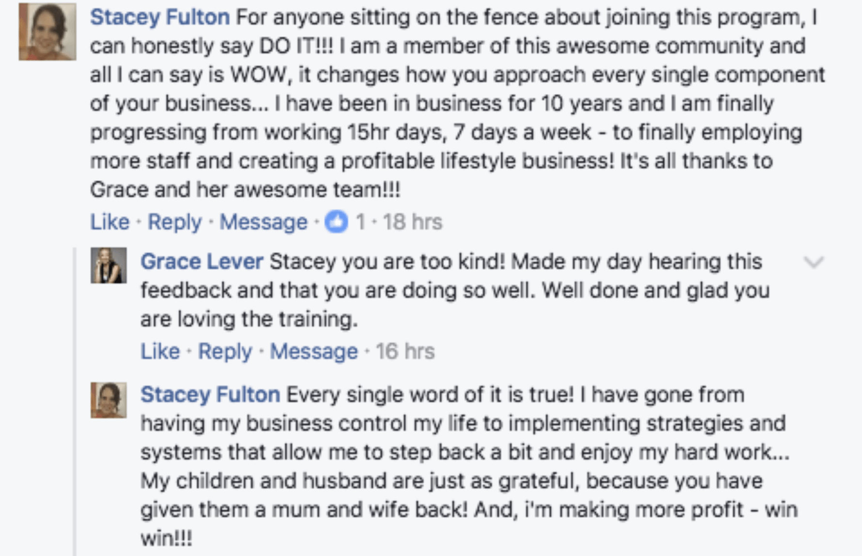
Task: Message Stacey Fulton from the top comment
Action: click(x=263, y=222)
